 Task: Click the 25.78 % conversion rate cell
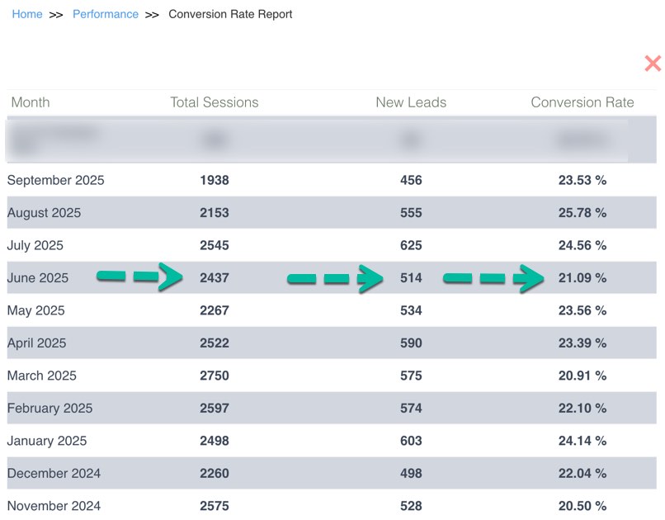point(582,213)
